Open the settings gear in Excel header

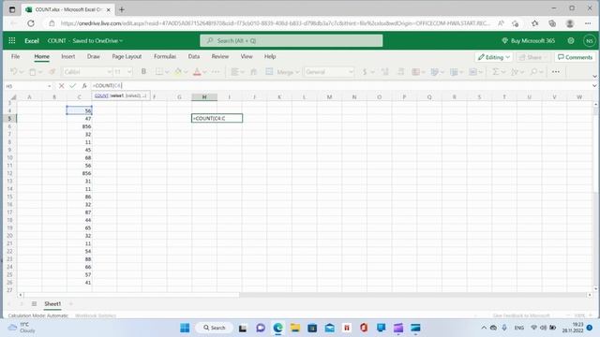[x=571, y=40]
